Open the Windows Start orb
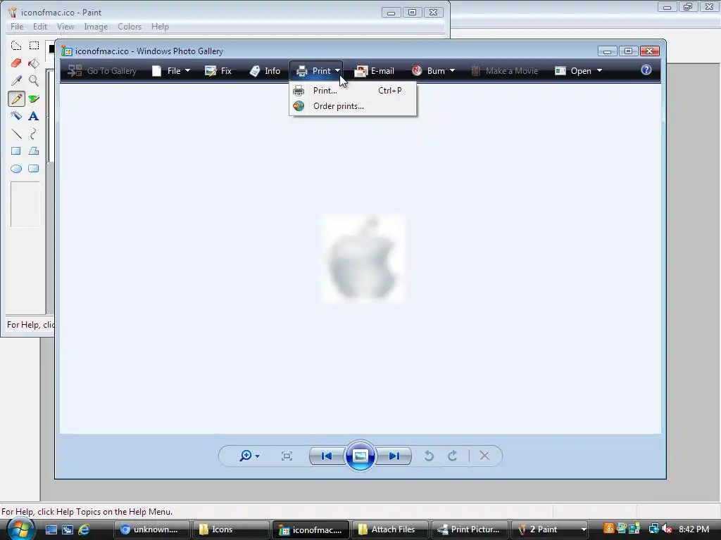This screenshot has height=540, width=721. (x=20, y=529)
